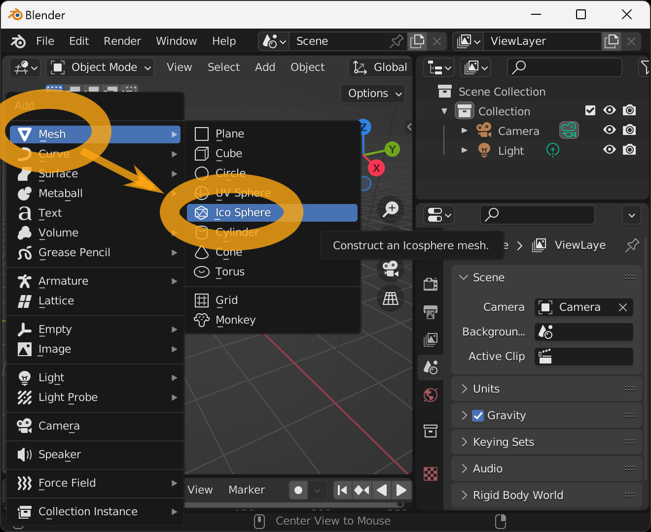Expand the Light item in the outliner
Screen dimensions: 651x532
click(x=464, y=150)
